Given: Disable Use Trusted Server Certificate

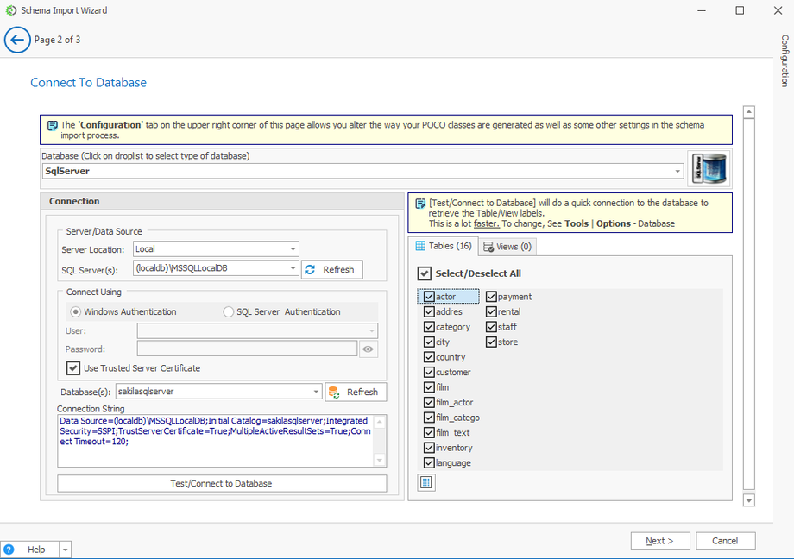Looking at the screenshot, I should click(x=73, y=368).
